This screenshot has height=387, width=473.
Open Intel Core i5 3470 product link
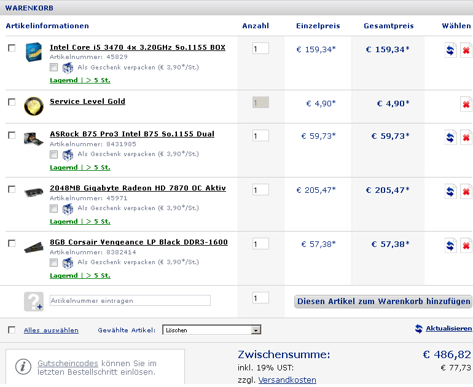click(x=137, y=47)
